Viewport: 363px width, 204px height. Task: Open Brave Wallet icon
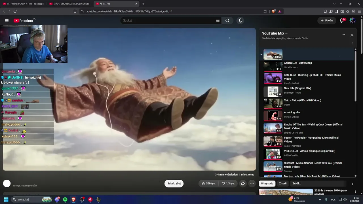[x=342, y=11]
